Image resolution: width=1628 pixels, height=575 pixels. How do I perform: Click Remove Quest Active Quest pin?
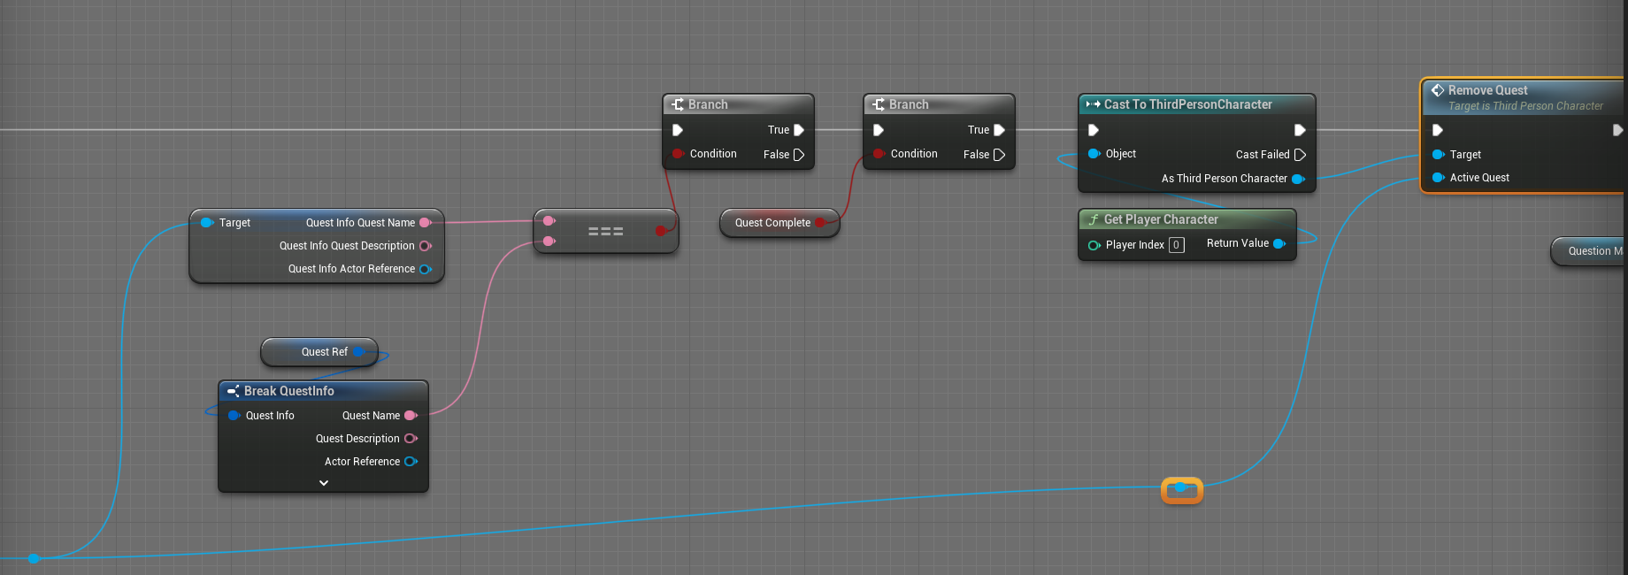point(1438,177)
